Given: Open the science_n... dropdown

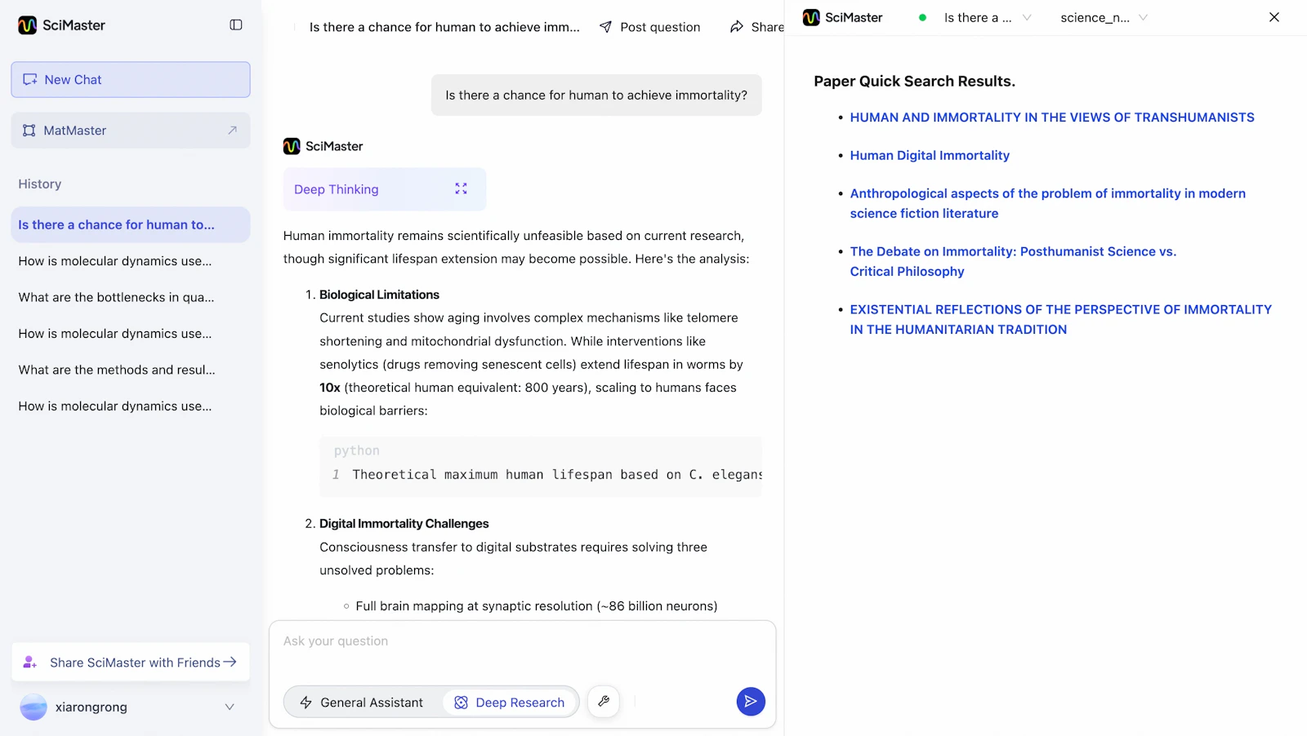Looking at the screenshot, I should pos(1104,18).
